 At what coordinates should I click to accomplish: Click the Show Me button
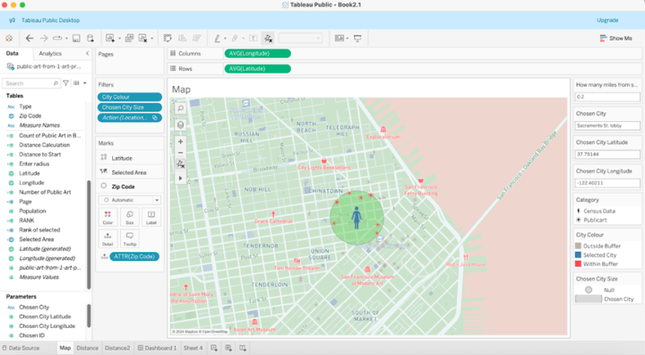pos(615,39)
